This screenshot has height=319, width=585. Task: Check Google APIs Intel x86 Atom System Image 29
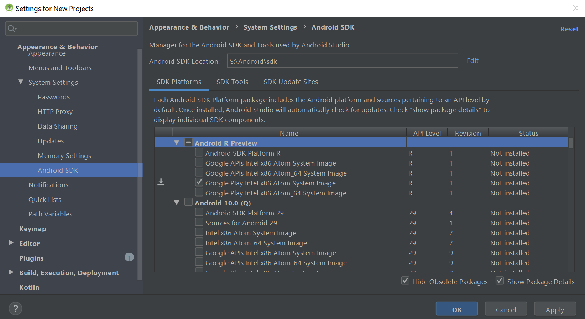[x=199, y=252]
